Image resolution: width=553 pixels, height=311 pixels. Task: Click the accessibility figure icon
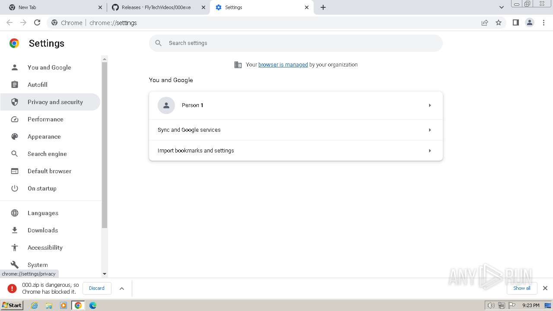click(x=15, y=248)
